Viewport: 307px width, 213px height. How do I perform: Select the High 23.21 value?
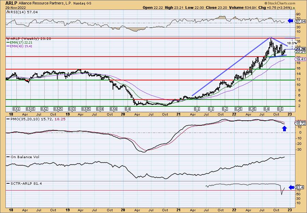tap(174, 7)
